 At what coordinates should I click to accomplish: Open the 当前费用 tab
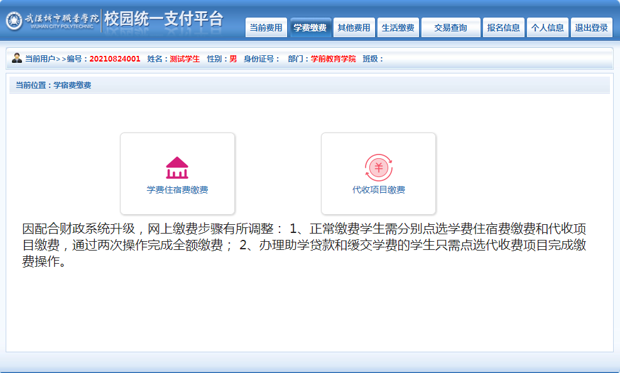click(x=266, y=28)
